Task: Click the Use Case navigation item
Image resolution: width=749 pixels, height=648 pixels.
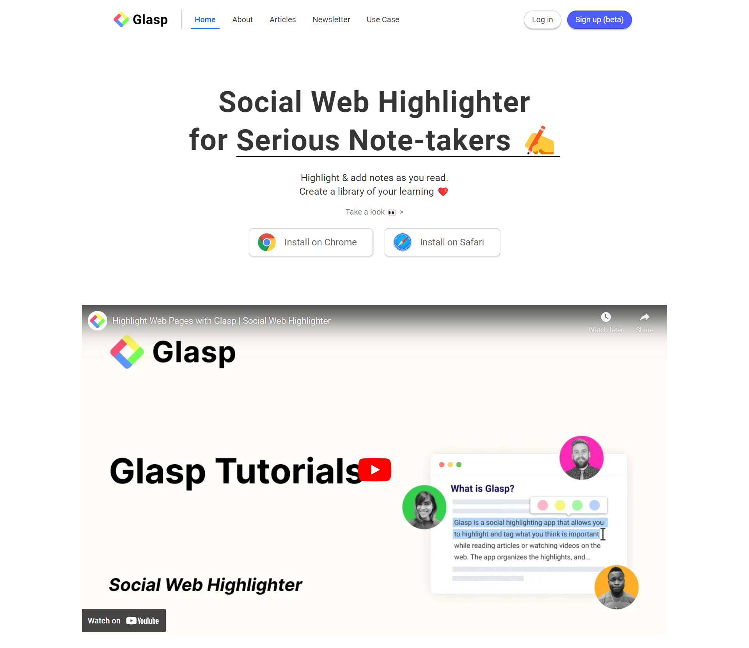Action: pos(383,19)
